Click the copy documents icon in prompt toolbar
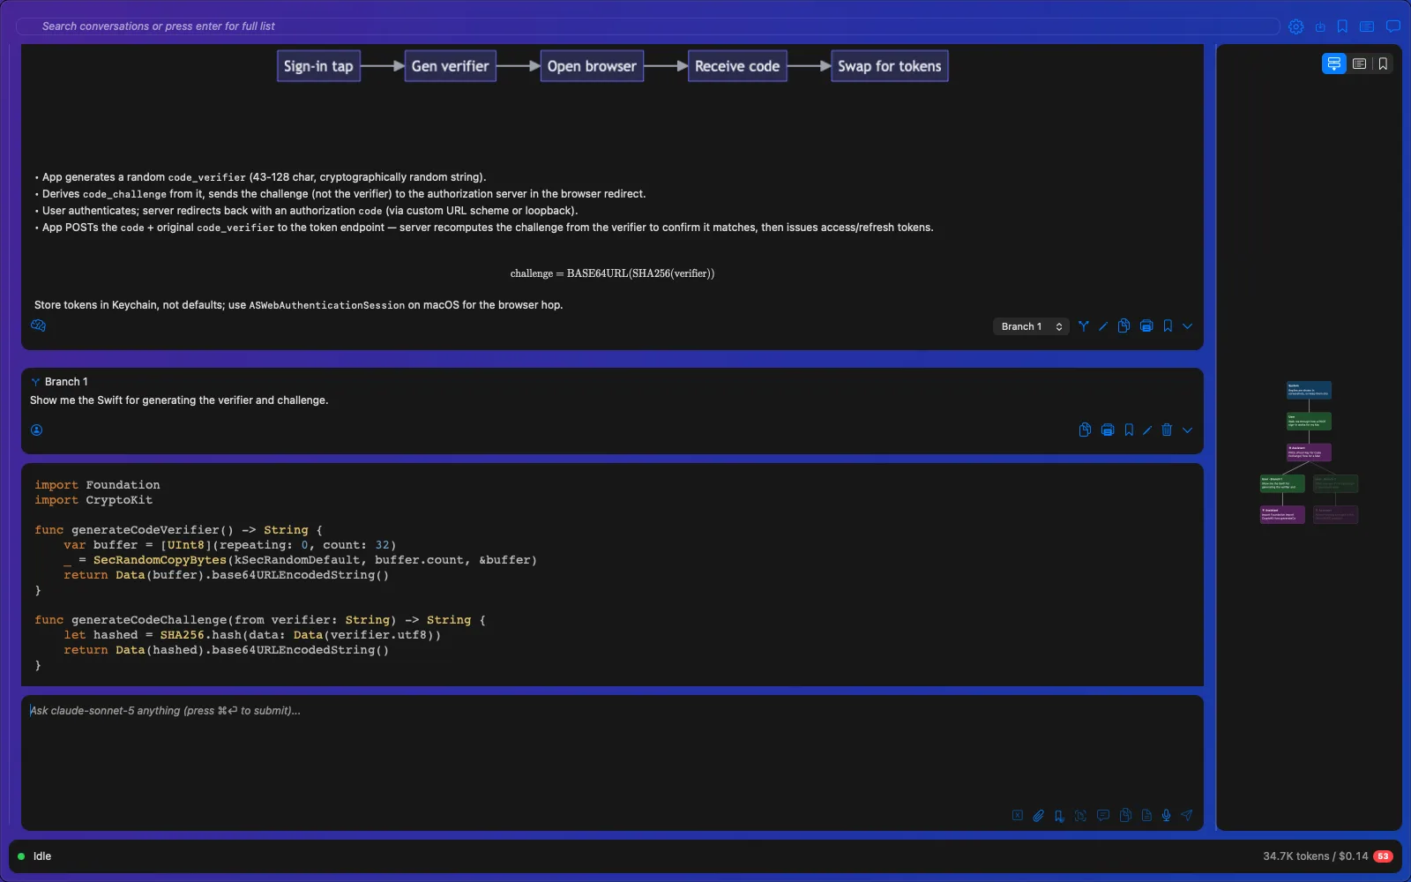Image resolution: width=1411 pixels, height=882 pixels. [x=1125, y=816]
